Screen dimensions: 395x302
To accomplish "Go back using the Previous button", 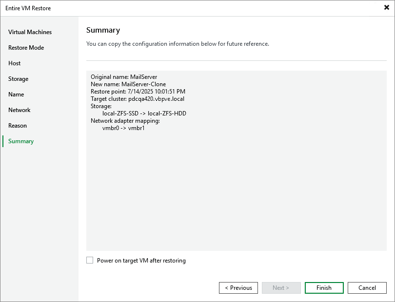I will pos(238,287).
